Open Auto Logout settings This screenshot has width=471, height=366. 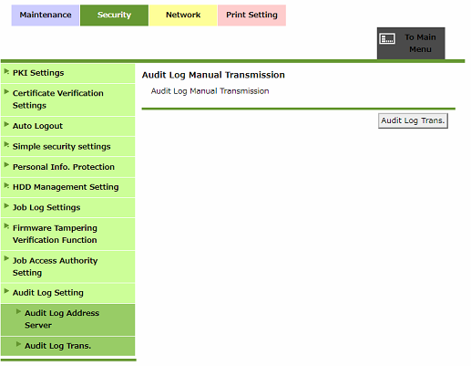click(67, 126)
